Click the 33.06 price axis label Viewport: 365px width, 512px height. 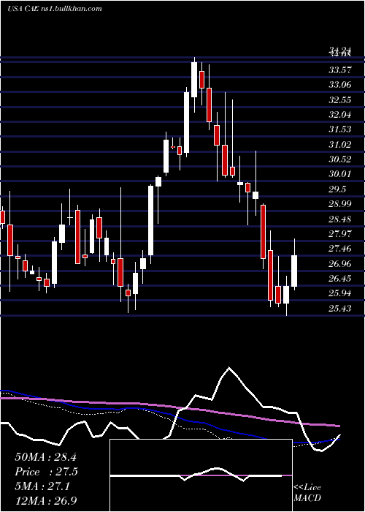pos(340,85)
